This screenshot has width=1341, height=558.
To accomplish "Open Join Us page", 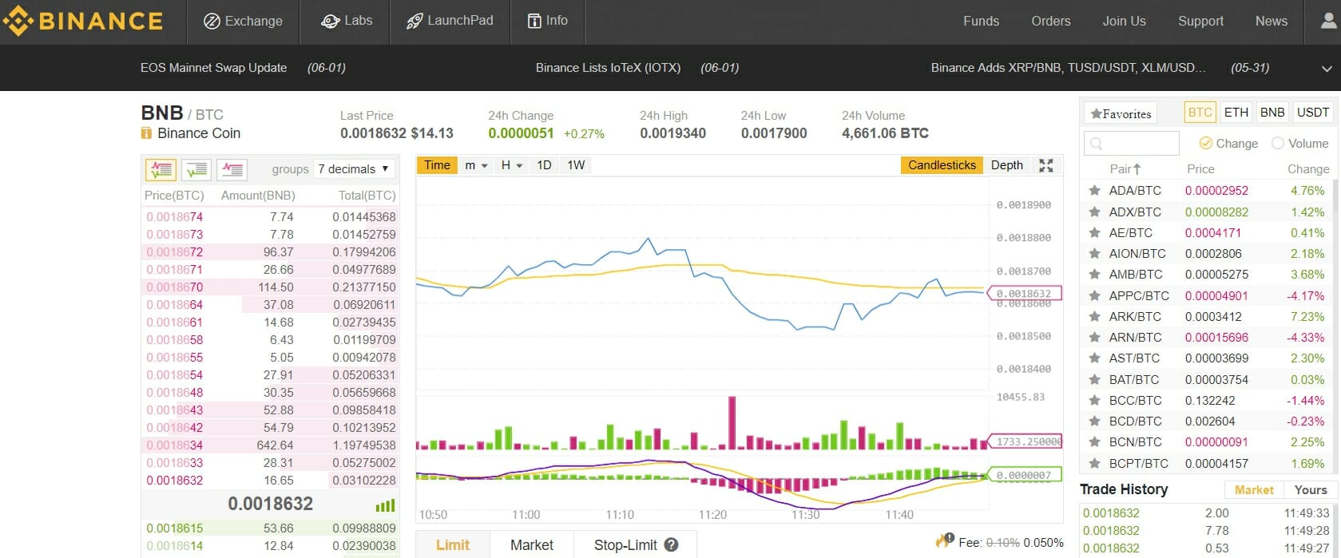I will click(1124, 21).
